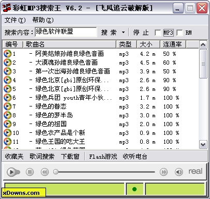Click the playback seek slider handle
The width and height of the screenshot is (210, 199).
tap(56, 172)
